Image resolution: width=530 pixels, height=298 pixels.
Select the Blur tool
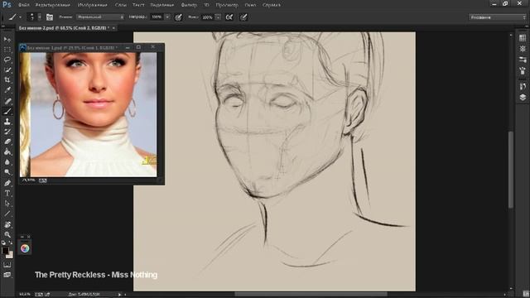[7, 162]
